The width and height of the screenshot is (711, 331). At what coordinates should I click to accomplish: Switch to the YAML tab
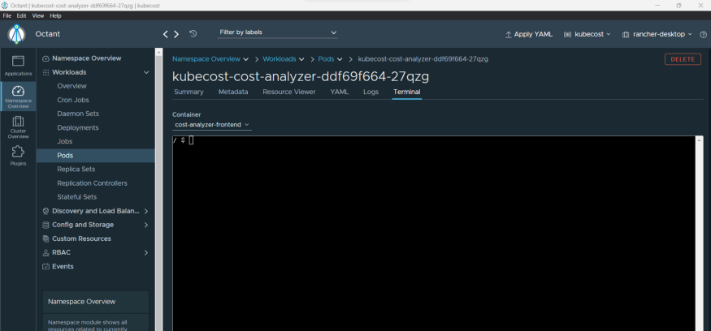click(x=339, y=92)
